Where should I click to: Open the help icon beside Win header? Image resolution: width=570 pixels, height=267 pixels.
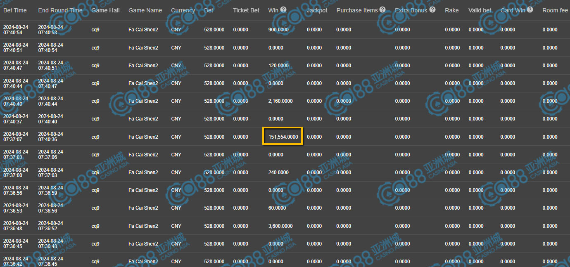click(x=283, y=10)
